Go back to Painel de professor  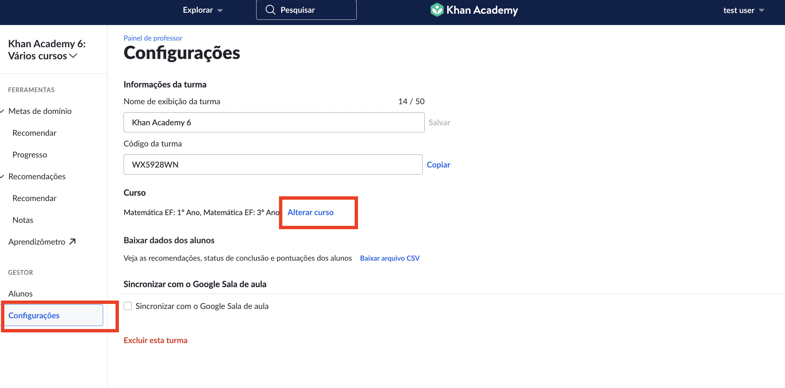[153, 38]
